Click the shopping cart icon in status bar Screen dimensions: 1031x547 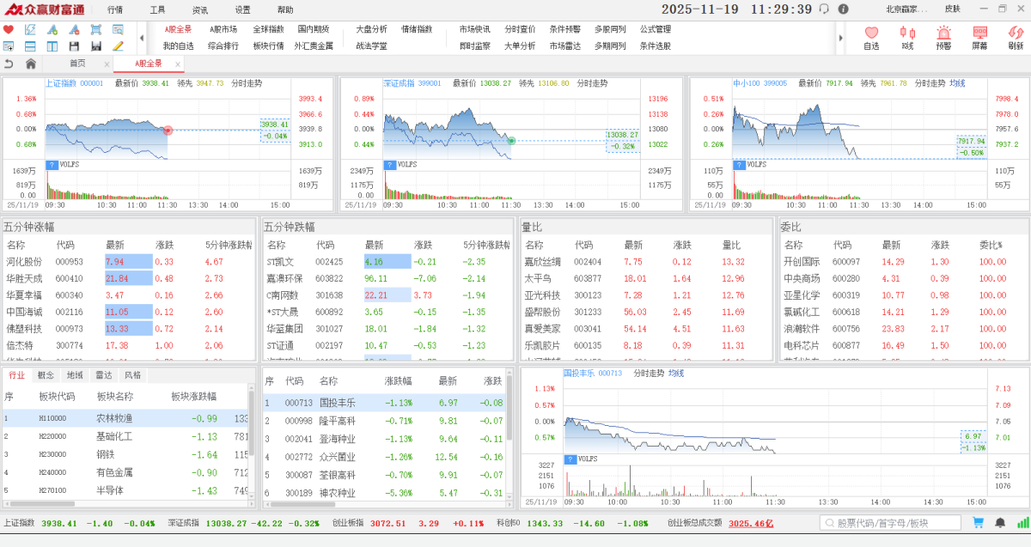pos(978,523)
